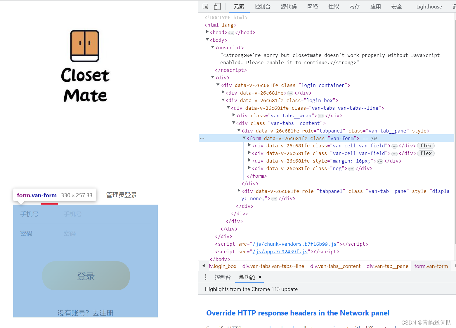Expand the head element node

(207, 32)
